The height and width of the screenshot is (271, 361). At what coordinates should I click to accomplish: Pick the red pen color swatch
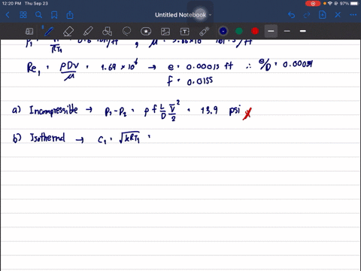pos(255,31)
